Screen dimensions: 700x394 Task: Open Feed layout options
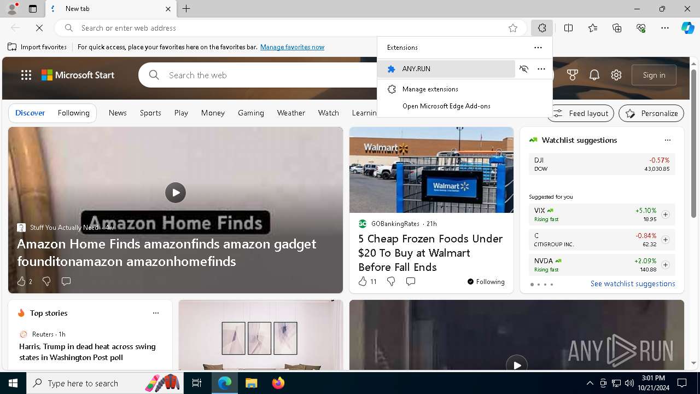coord(580,113)
